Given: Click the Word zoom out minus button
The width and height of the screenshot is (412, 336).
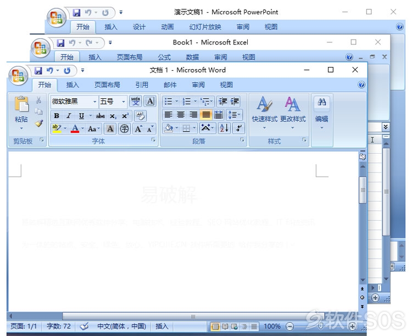Looking at the screenshot, I should (x=289, y=327).
